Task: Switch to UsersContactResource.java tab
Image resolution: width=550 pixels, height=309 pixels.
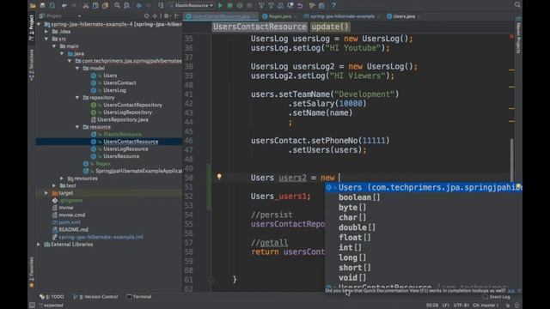Action: (220, 16)
